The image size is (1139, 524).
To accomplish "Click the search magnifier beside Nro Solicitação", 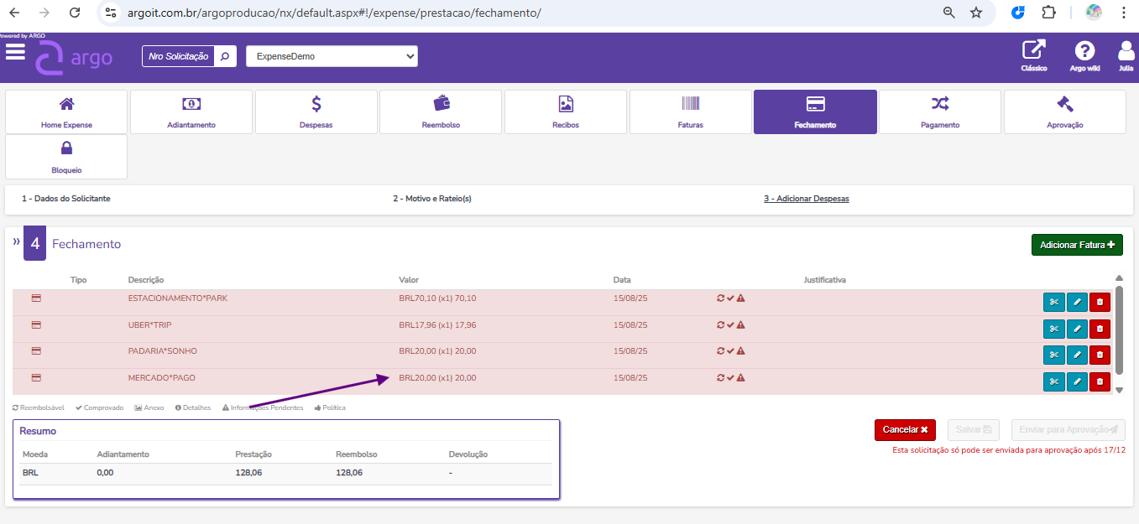I will pyautogui.click(x=225, y=56).
